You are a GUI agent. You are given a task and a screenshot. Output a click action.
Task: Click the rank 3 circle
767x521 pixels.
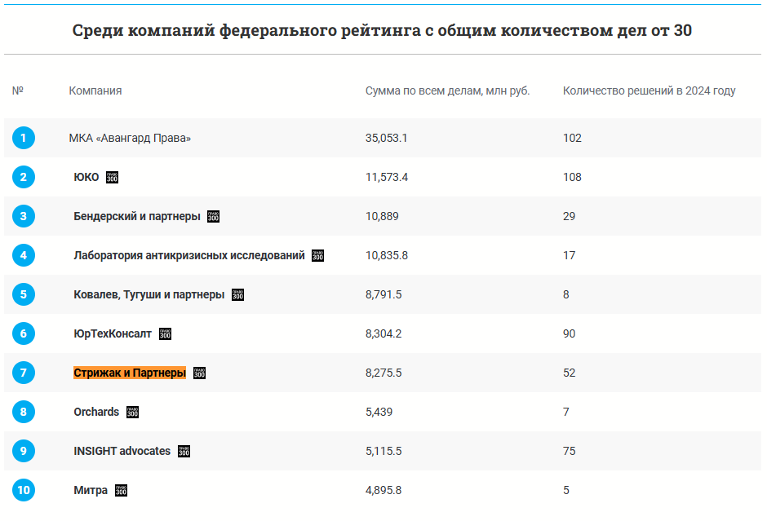(x=24, y=216)
